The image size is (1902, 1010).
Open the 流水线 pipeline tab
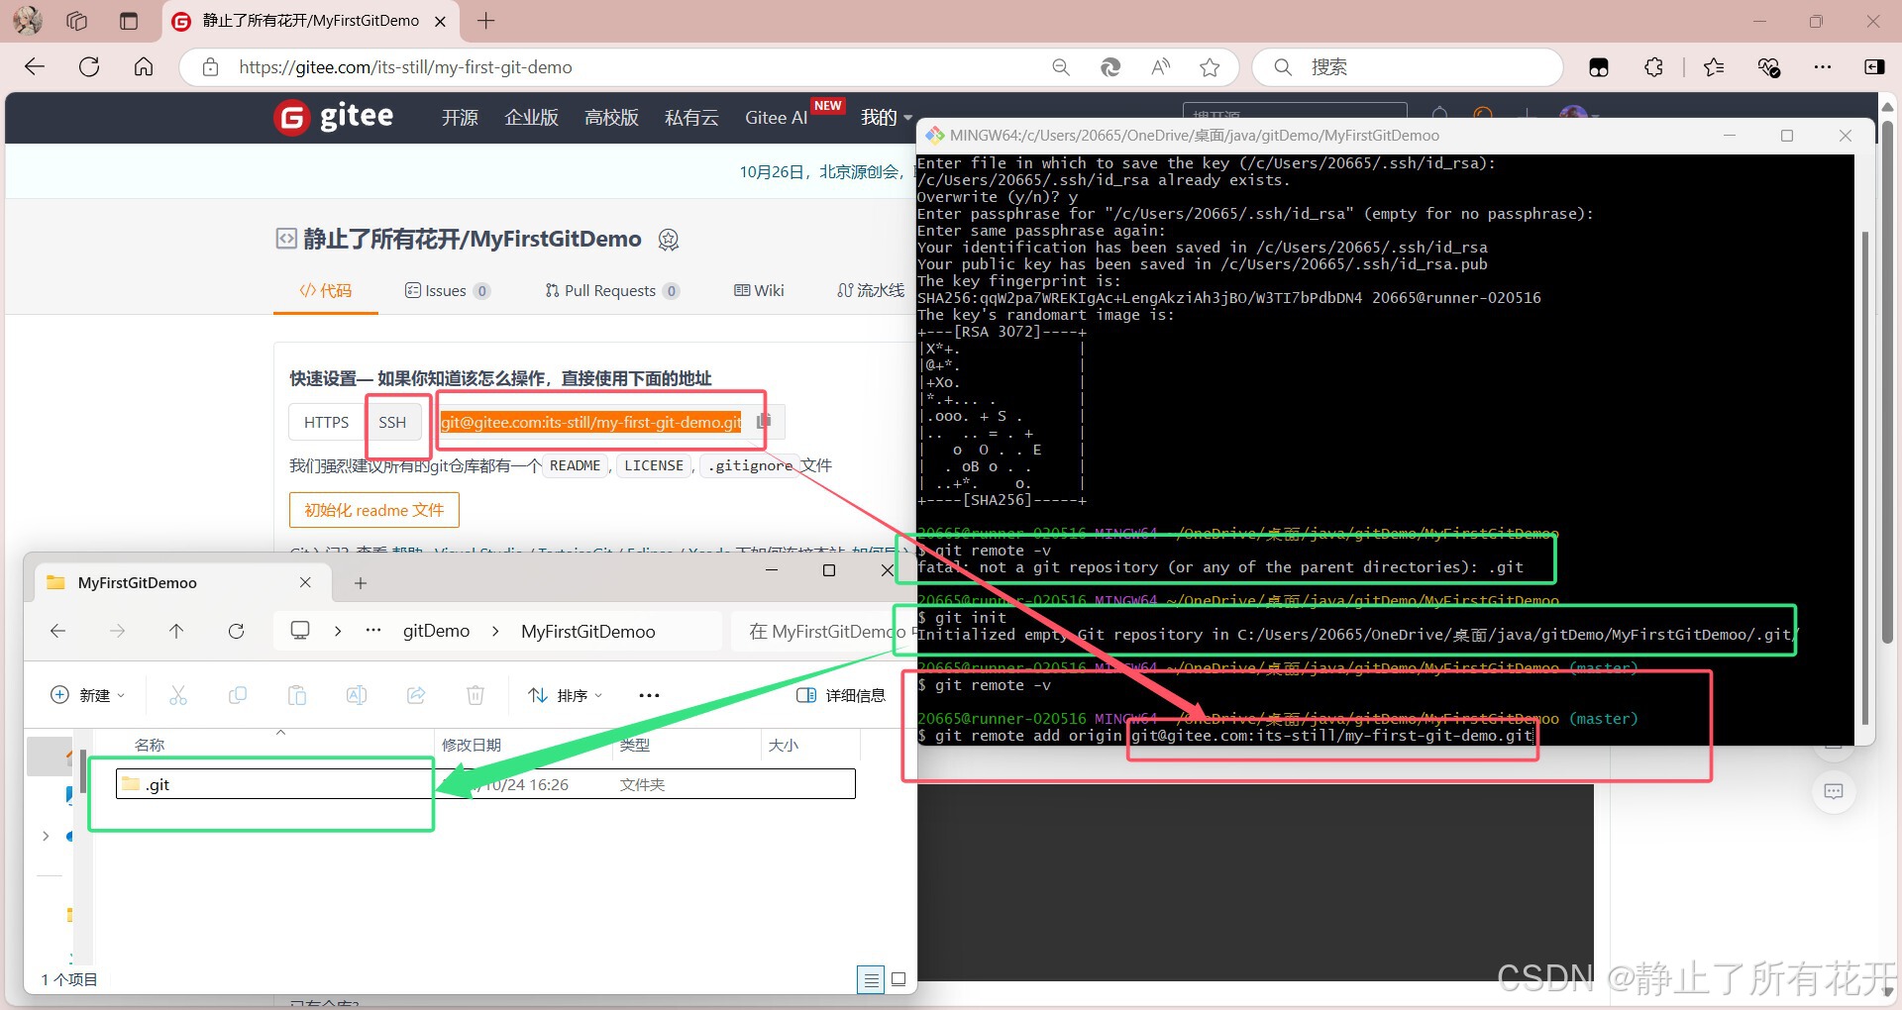[x=871, y=290]
